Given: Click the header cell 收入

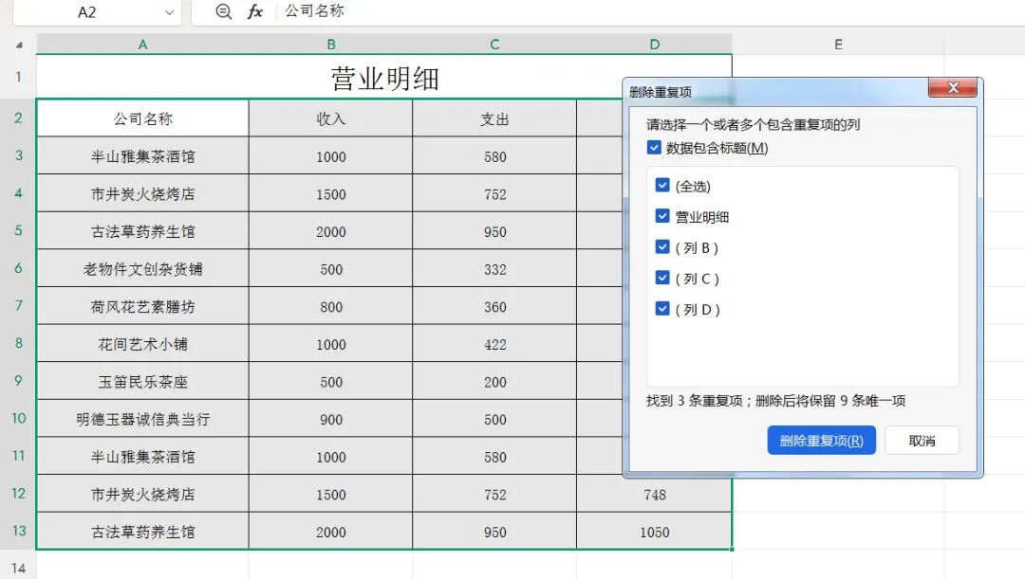Looking at the screenshot, I should [331, 118].
